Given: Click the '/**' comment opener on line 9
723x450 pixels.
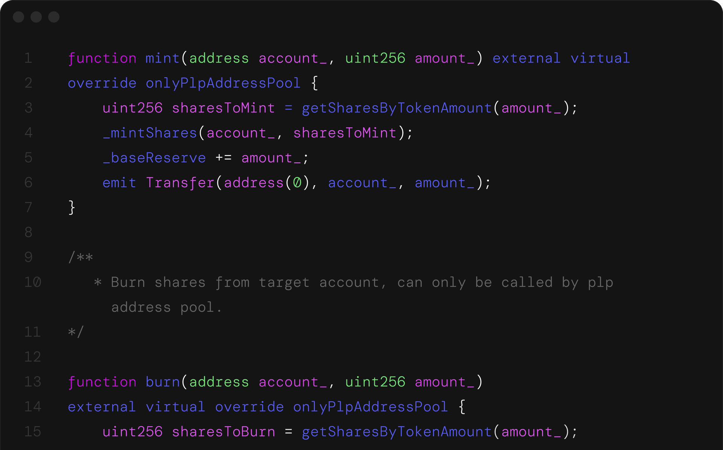Looking at the screenshot, I should point(81,258).
